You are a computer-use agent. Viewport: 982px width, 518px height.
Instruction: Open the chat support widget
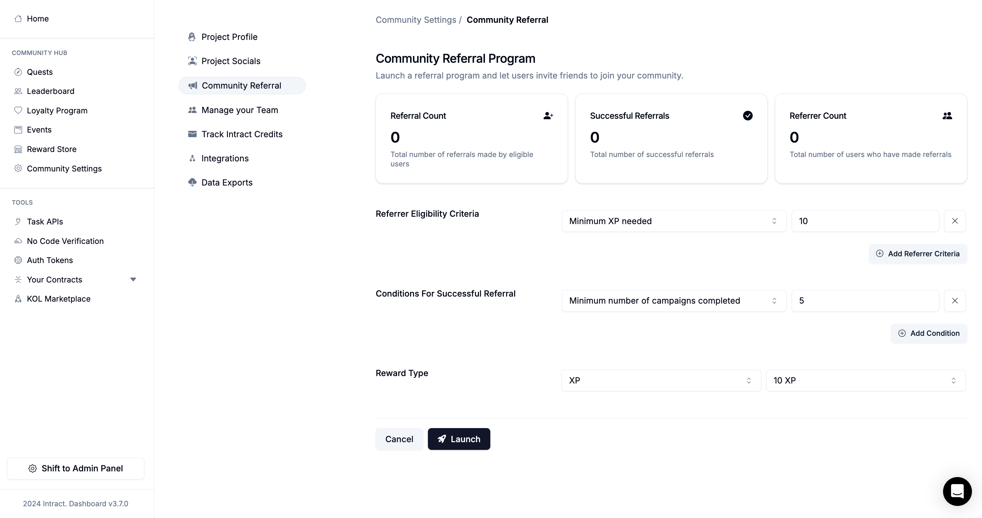tap(957, 491)
